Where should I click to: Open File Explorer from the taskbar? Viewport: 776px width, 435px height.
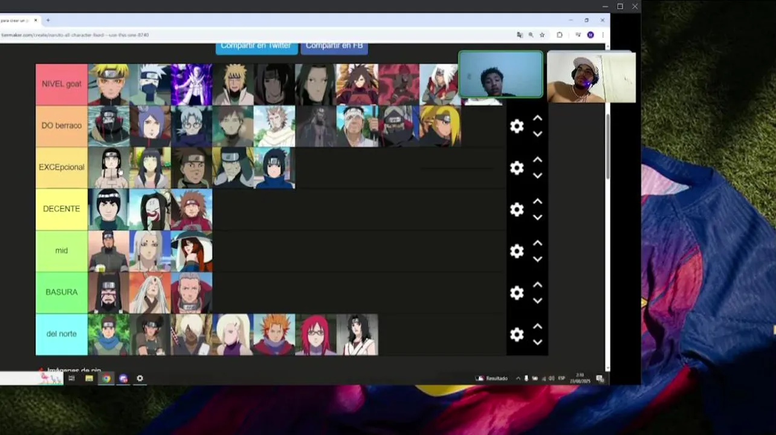pos(89,378)
